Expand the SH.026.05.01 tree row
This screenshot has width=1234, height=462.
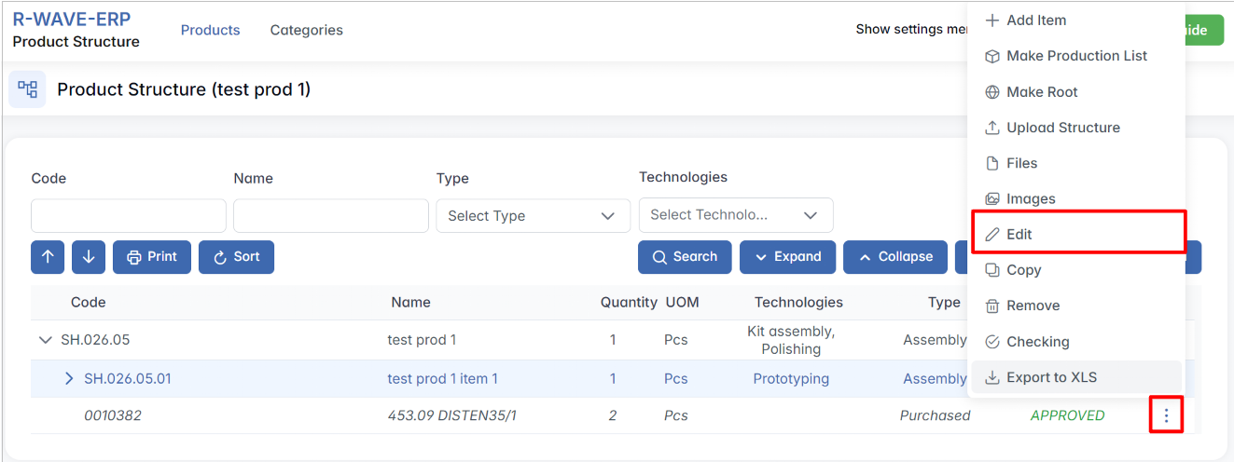point(68,379)
